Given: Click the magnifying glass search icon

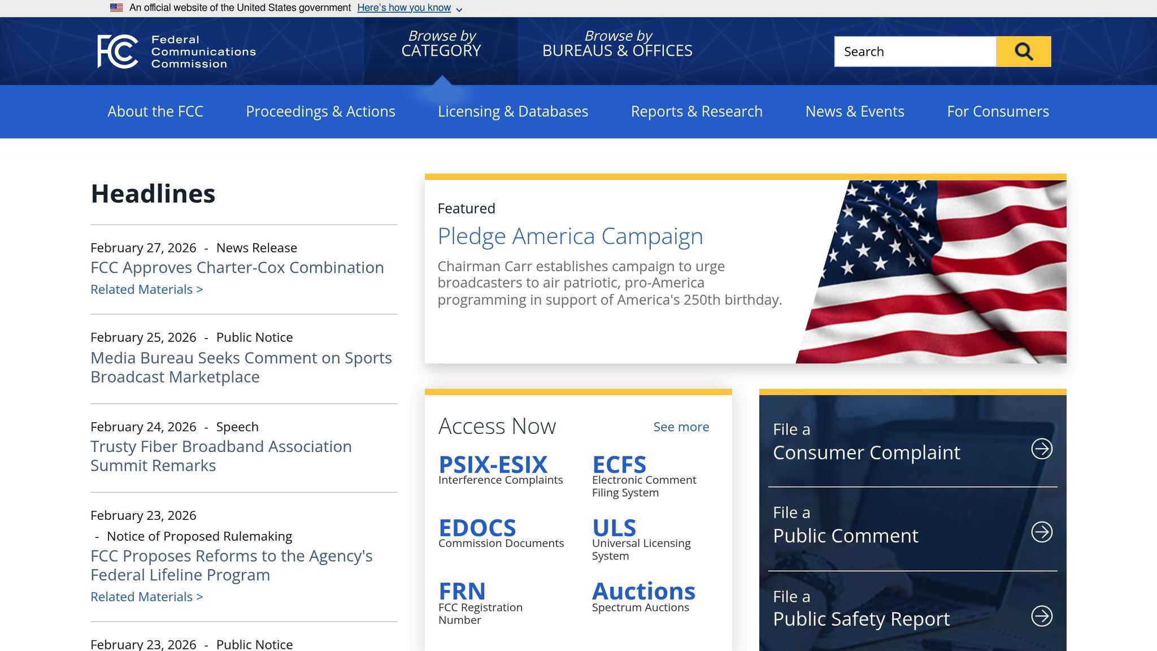Looking at the screenshot, I should pyautogui.click(x=1023, y=51).
